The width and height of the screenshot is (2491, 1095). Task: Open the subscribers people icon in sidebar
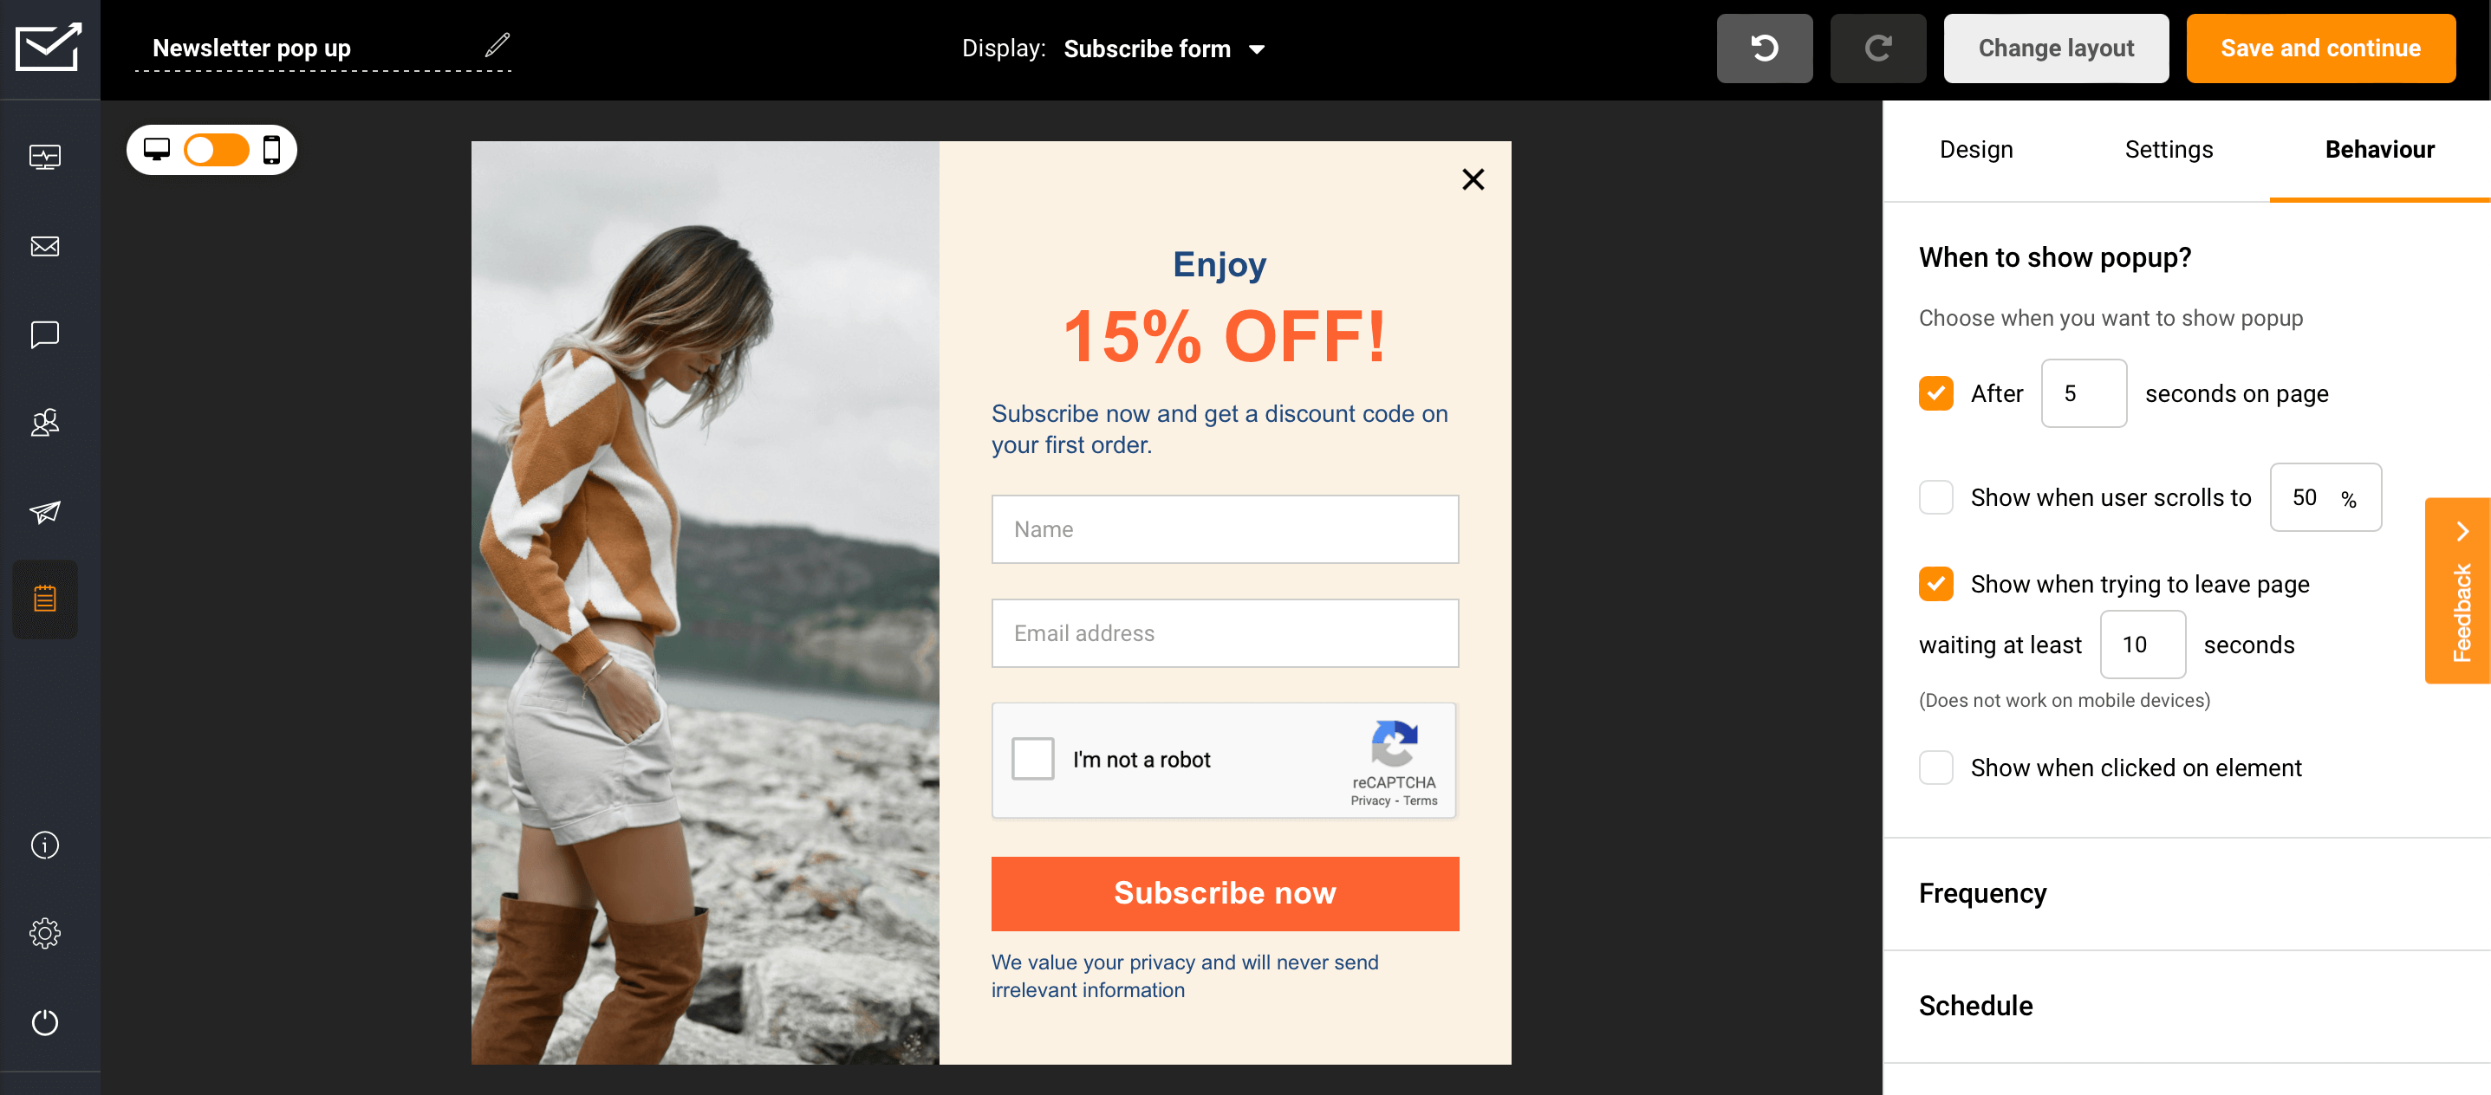pyautogui.click(x=44, y=423)
